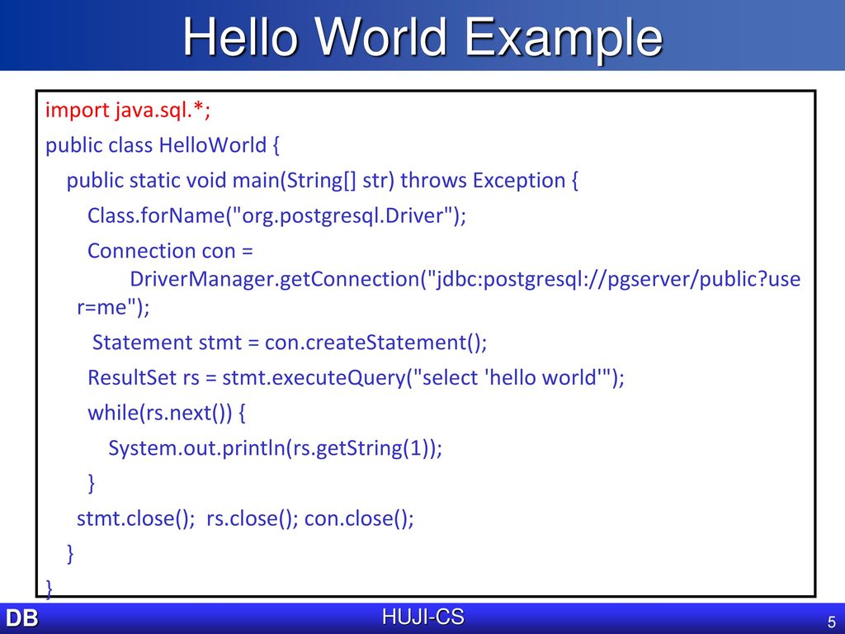
Task: Click the 'Connection con =' line
Action: (x=170, y=251)
